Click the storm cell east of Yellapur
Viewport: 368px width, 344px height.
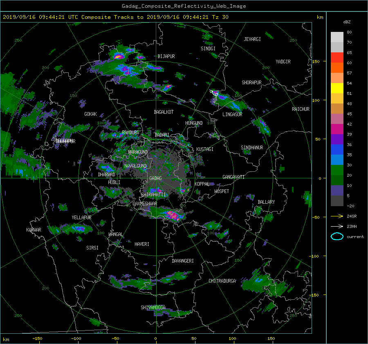(78, 228)
